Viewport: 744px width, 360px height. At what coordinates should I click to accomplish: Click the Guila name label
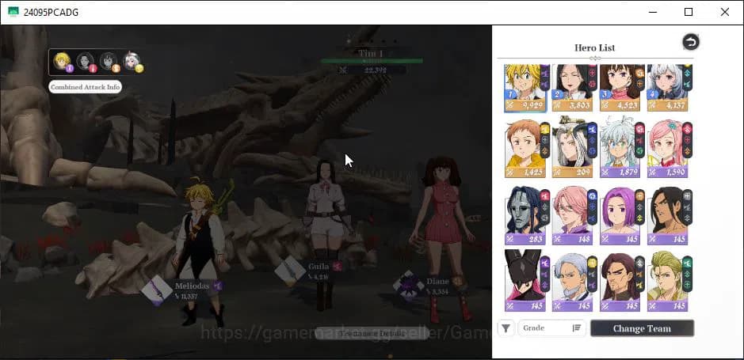pos(319,266)
